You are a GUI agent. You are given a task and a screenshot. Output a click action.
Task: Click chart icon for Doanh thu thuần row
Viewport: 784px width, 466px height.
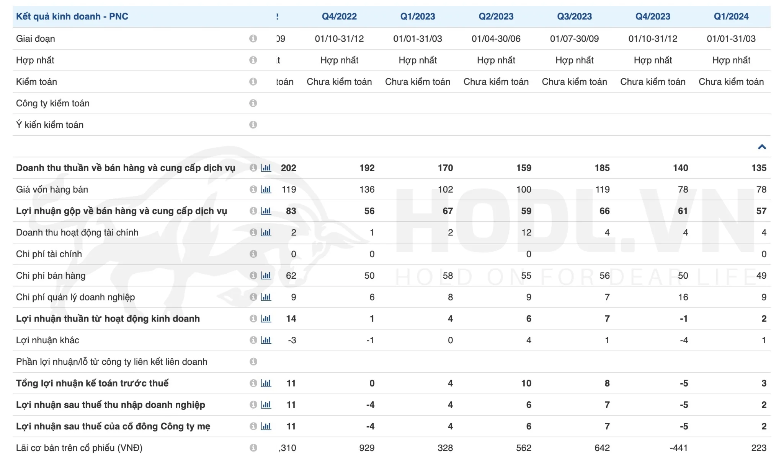[266, 168]
